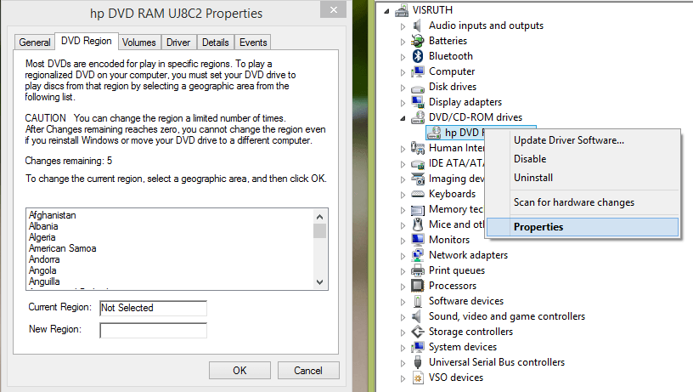This screenshot has height=392, width=693.
Task: Click the Storage controllers icon
Action: (x=418, y=332)
